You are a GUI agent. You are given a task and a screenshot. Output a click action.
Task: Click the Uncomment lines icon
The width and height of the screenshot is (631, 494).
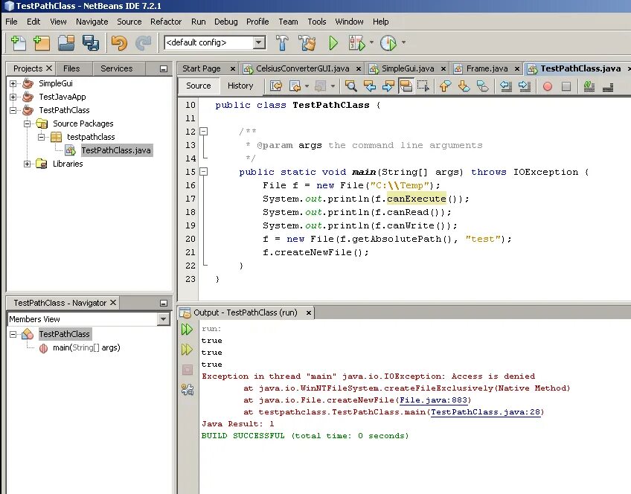click(608, 86)
